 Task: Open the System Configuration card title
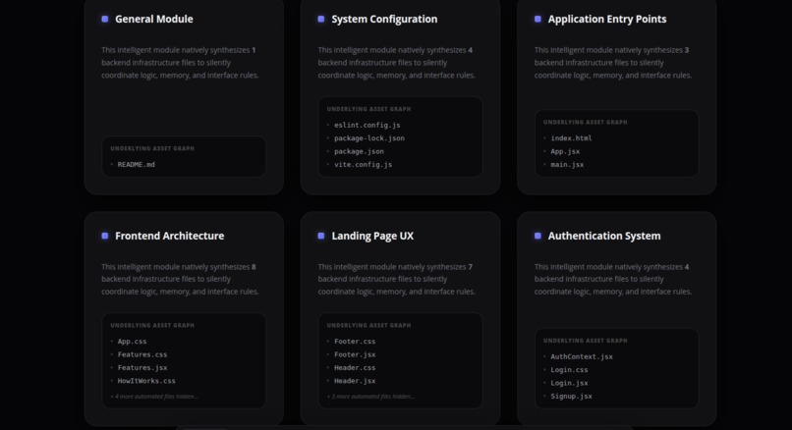coord(384,20)
